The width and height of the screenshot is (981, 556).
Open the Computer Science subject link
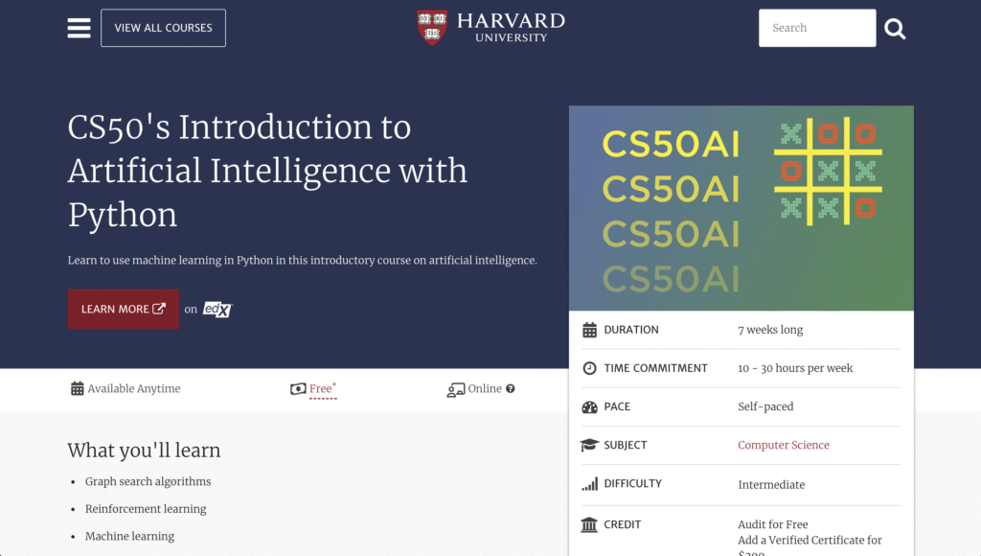[x=783, y=445]
